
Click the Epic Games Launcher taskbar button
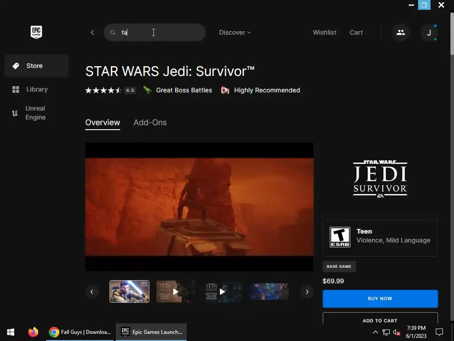[x=151, y=332]
